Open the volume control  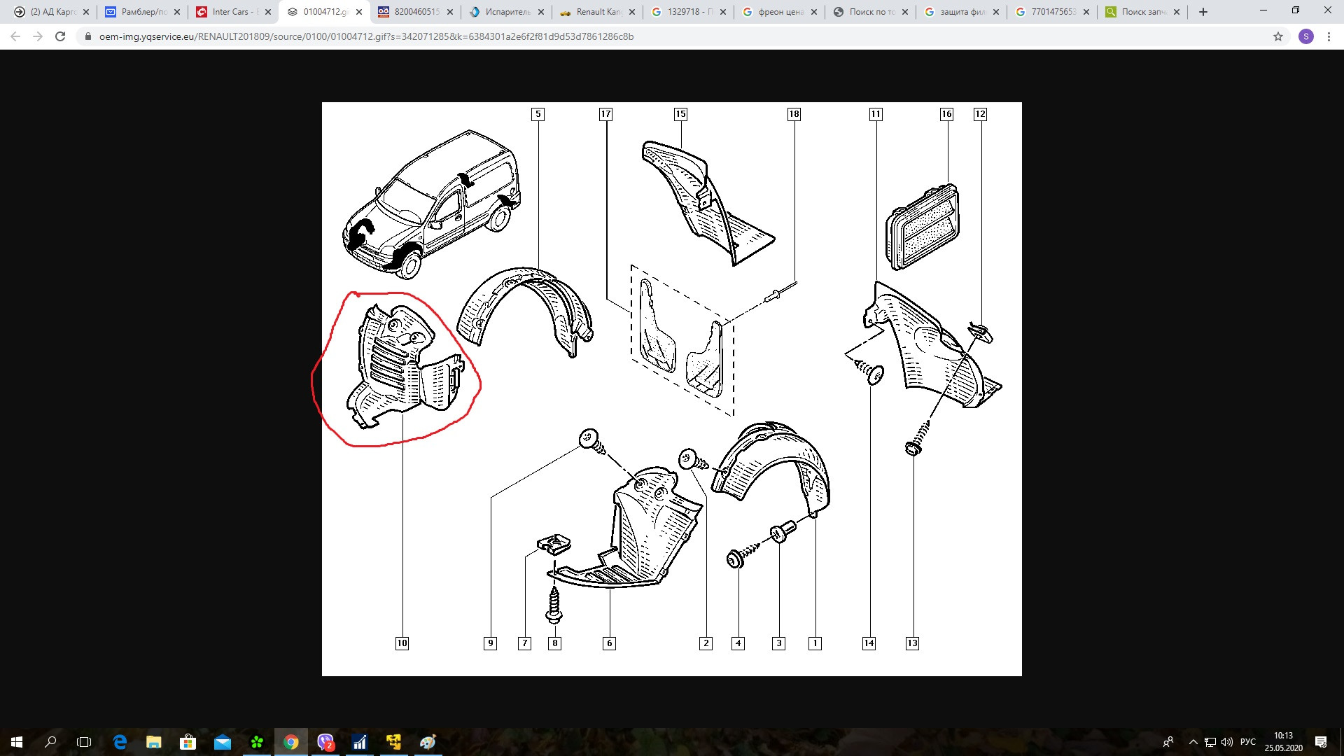click(1227, 742)
